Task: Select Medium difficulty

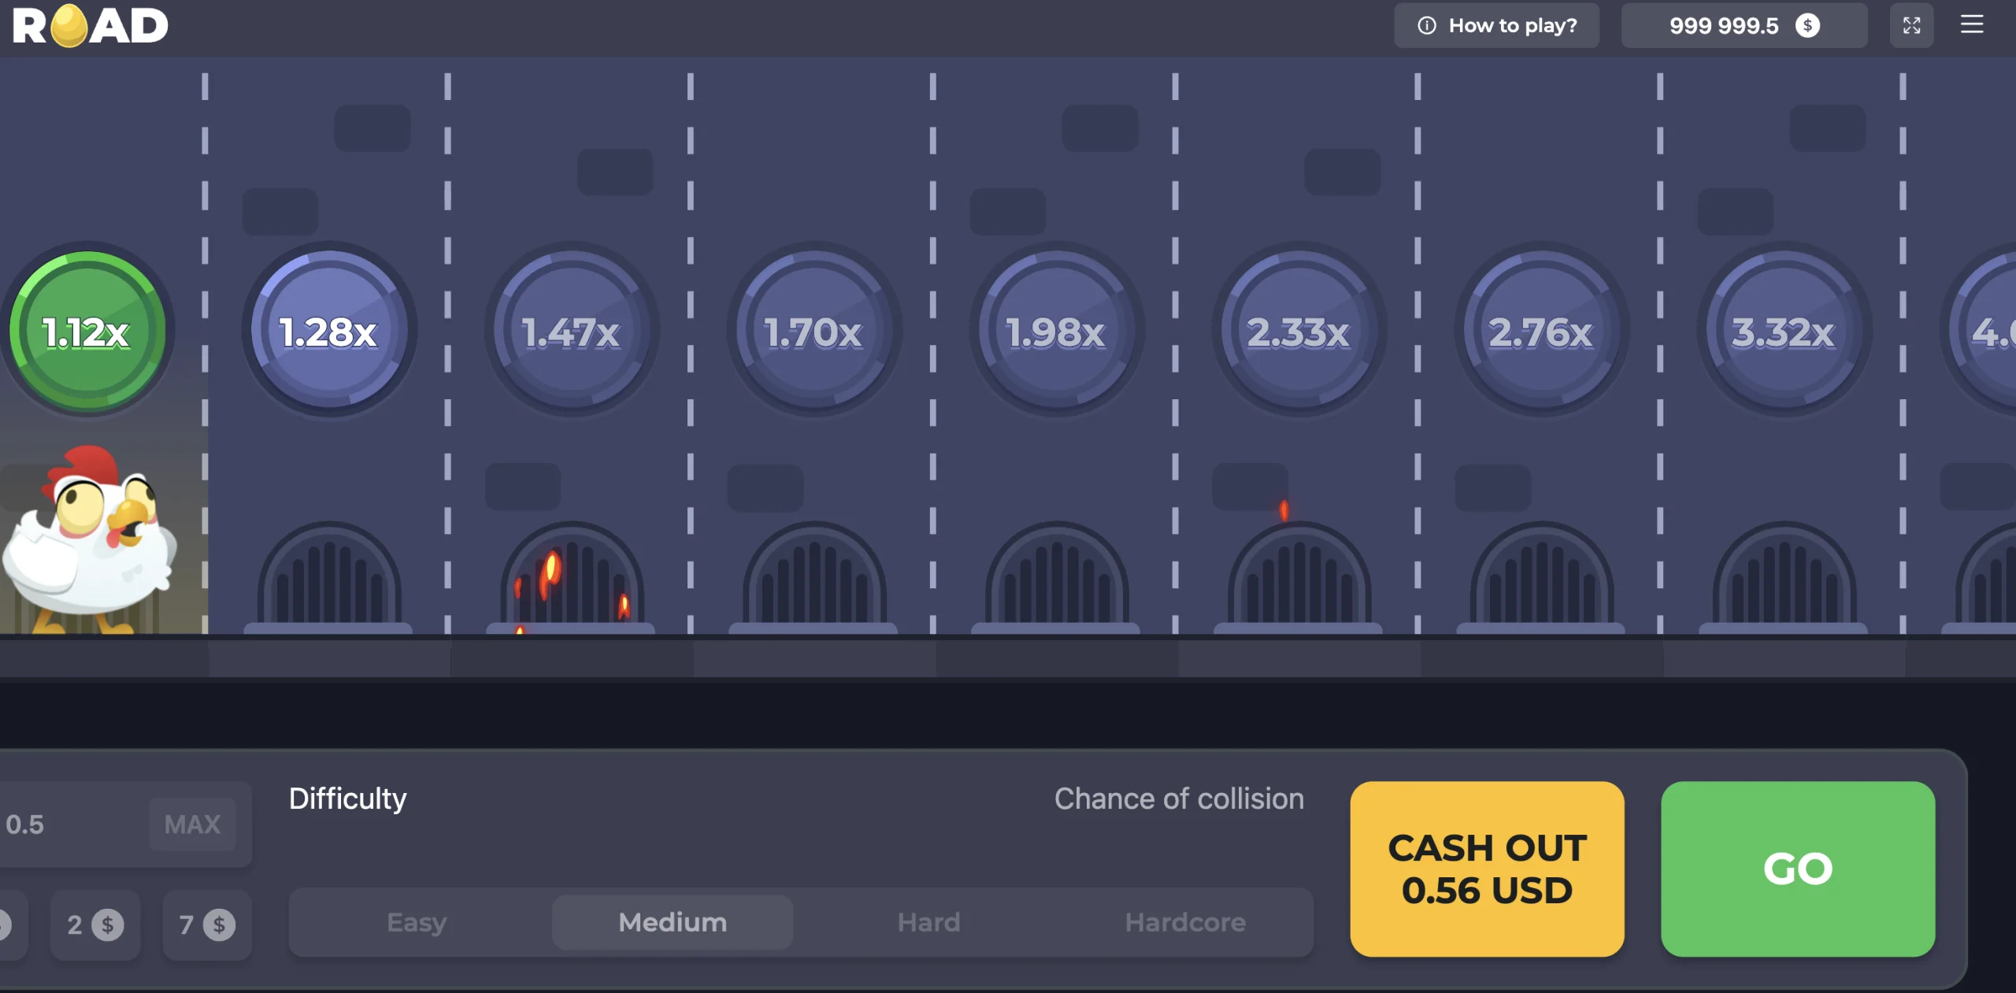Action: click(x=673, y=922)
